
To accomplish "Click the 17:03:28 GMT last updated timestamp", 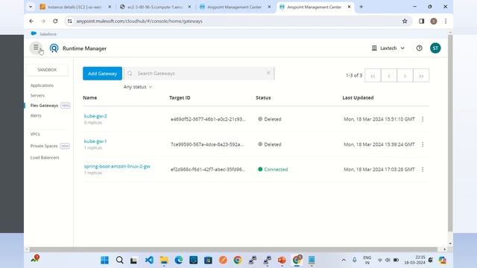I will 379,169.
